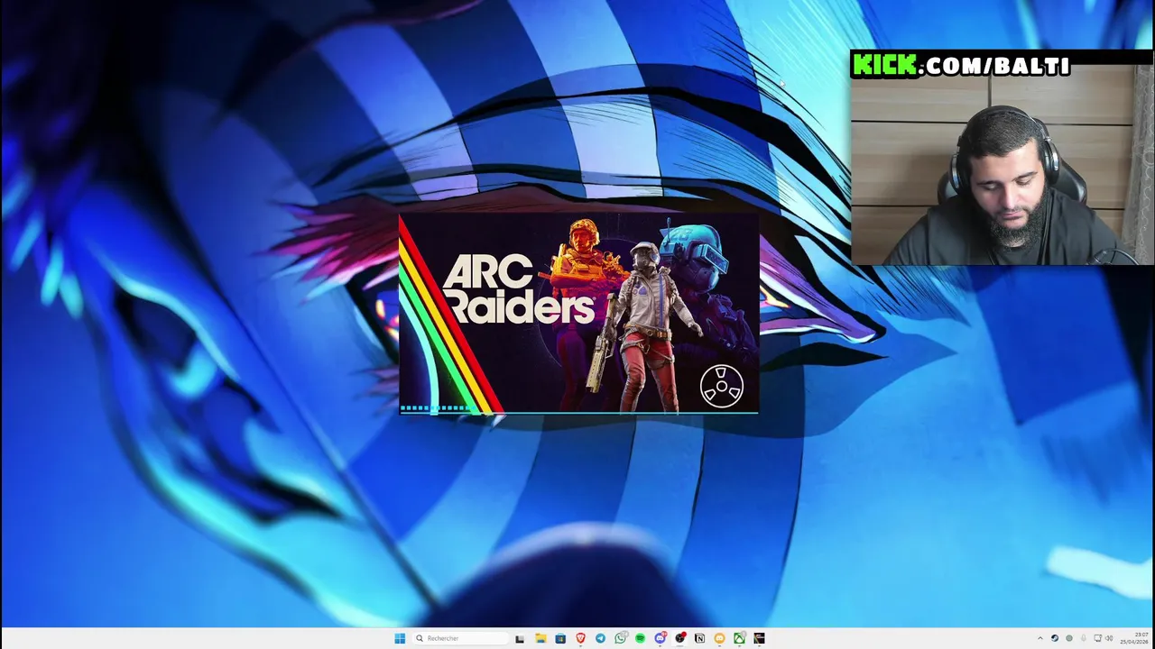Open Telegram from the taskbar
This screenshot has width=1155, height=649.
(x=600, y=638)
